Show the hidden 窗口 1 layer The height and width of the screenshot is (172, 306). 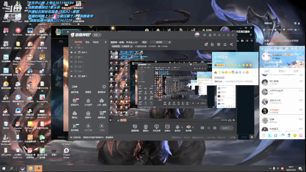coord(72,57)
